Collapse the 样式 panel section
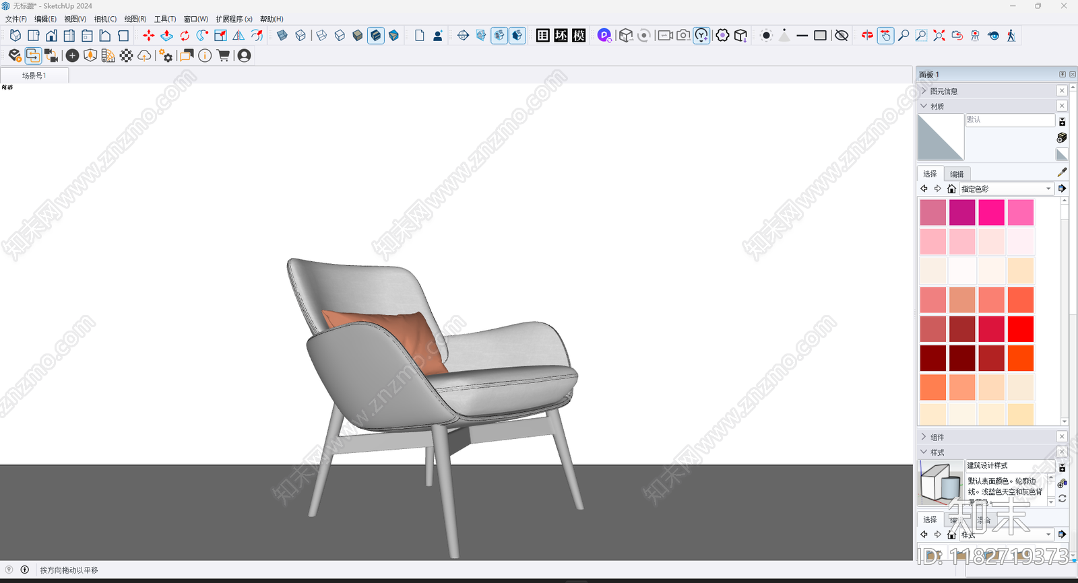This screenshot has height=583, width=1078. point(924,452)
